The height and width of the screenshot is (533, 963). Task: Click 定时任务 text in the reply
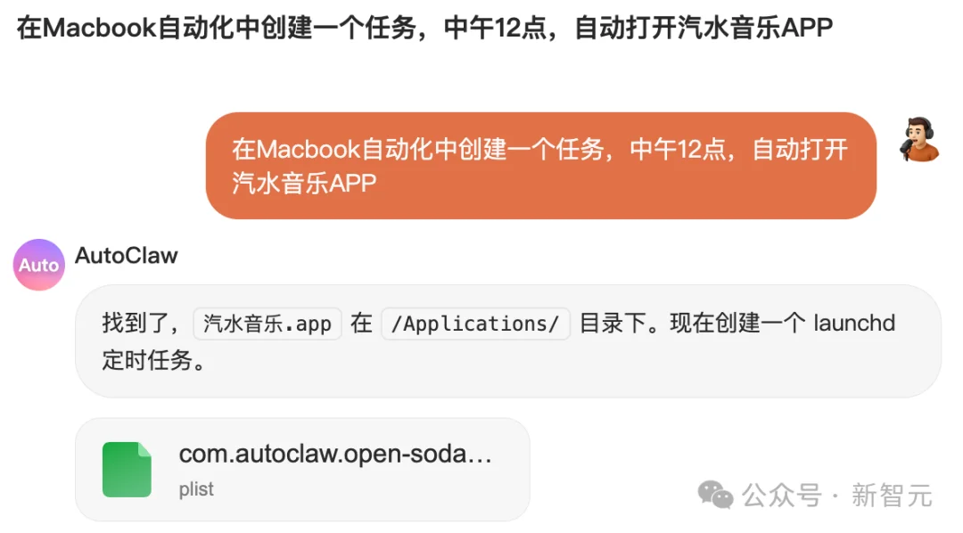click(x=147, y=360)
